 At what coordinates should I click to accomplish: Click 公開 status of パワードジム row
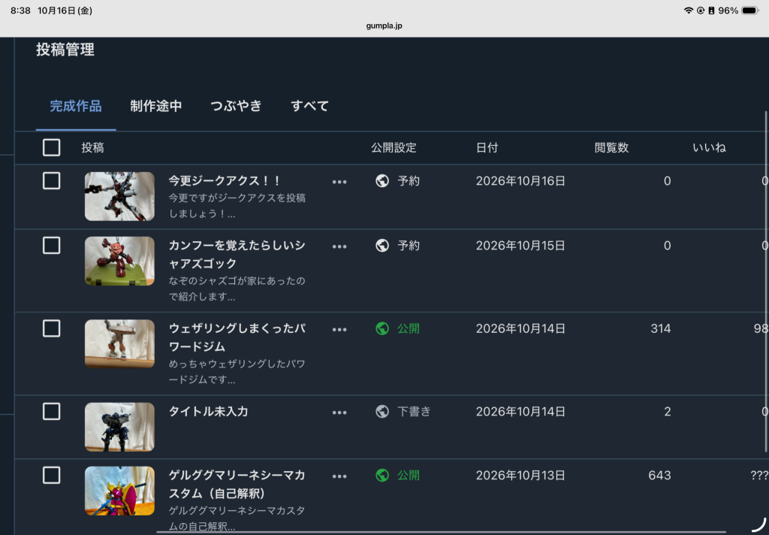409,328
